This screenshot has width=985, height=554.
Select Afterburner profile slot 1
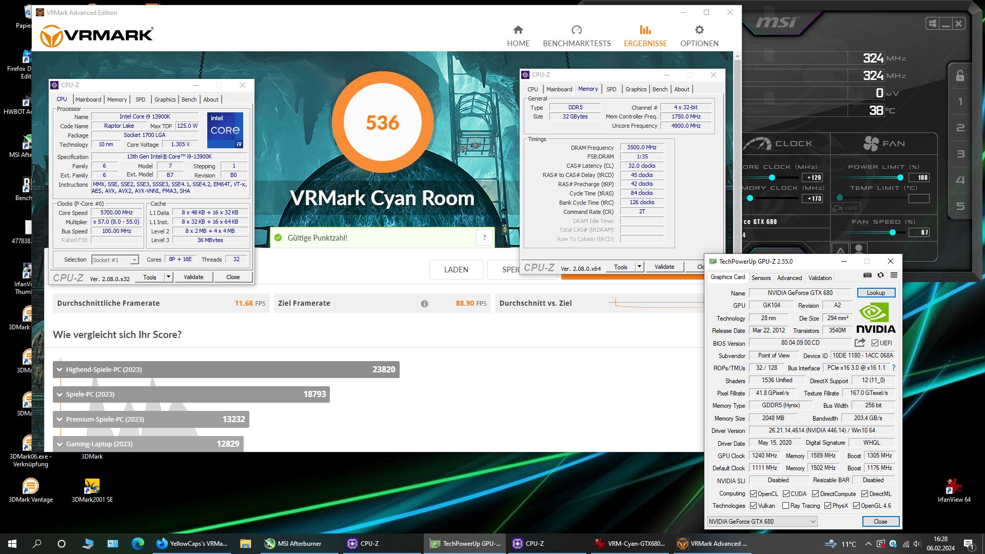pyautogui.click(x=960, y=102)
